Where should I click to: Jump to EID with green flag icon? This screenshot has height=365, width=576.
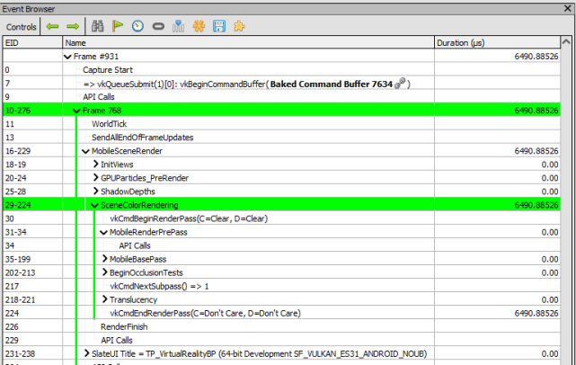point(118,26)
